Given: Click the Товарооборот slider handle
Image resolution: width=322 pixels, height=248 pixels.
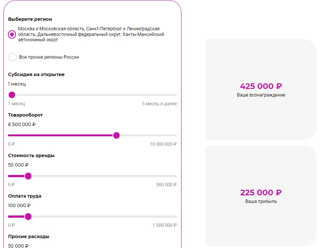Looking at the screenshot, I should pos(116,135).
